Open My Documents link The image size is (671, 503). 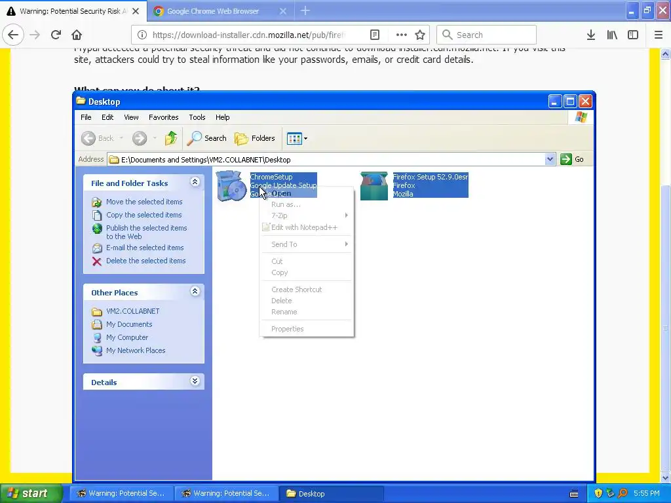(129, 324)
